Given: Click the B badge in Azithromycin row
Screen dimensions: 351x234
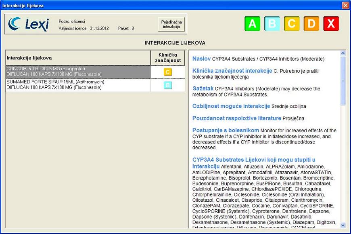Looking at the screenshot, I should coord(168,85).
